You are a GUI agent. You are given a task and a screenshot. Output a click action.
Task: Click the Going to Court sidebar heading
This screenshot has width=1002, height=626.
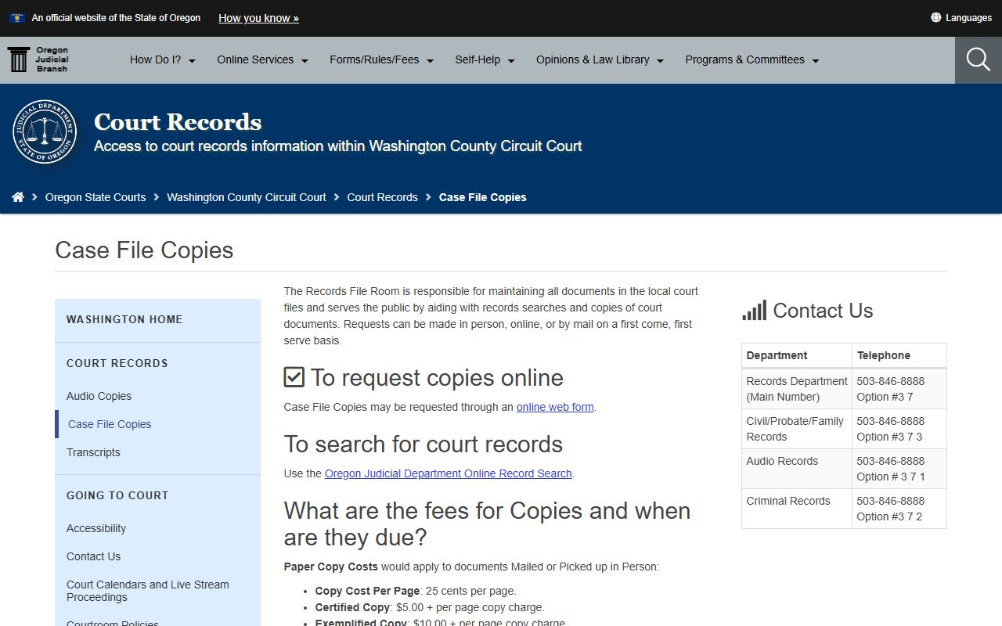coord(117,495)
